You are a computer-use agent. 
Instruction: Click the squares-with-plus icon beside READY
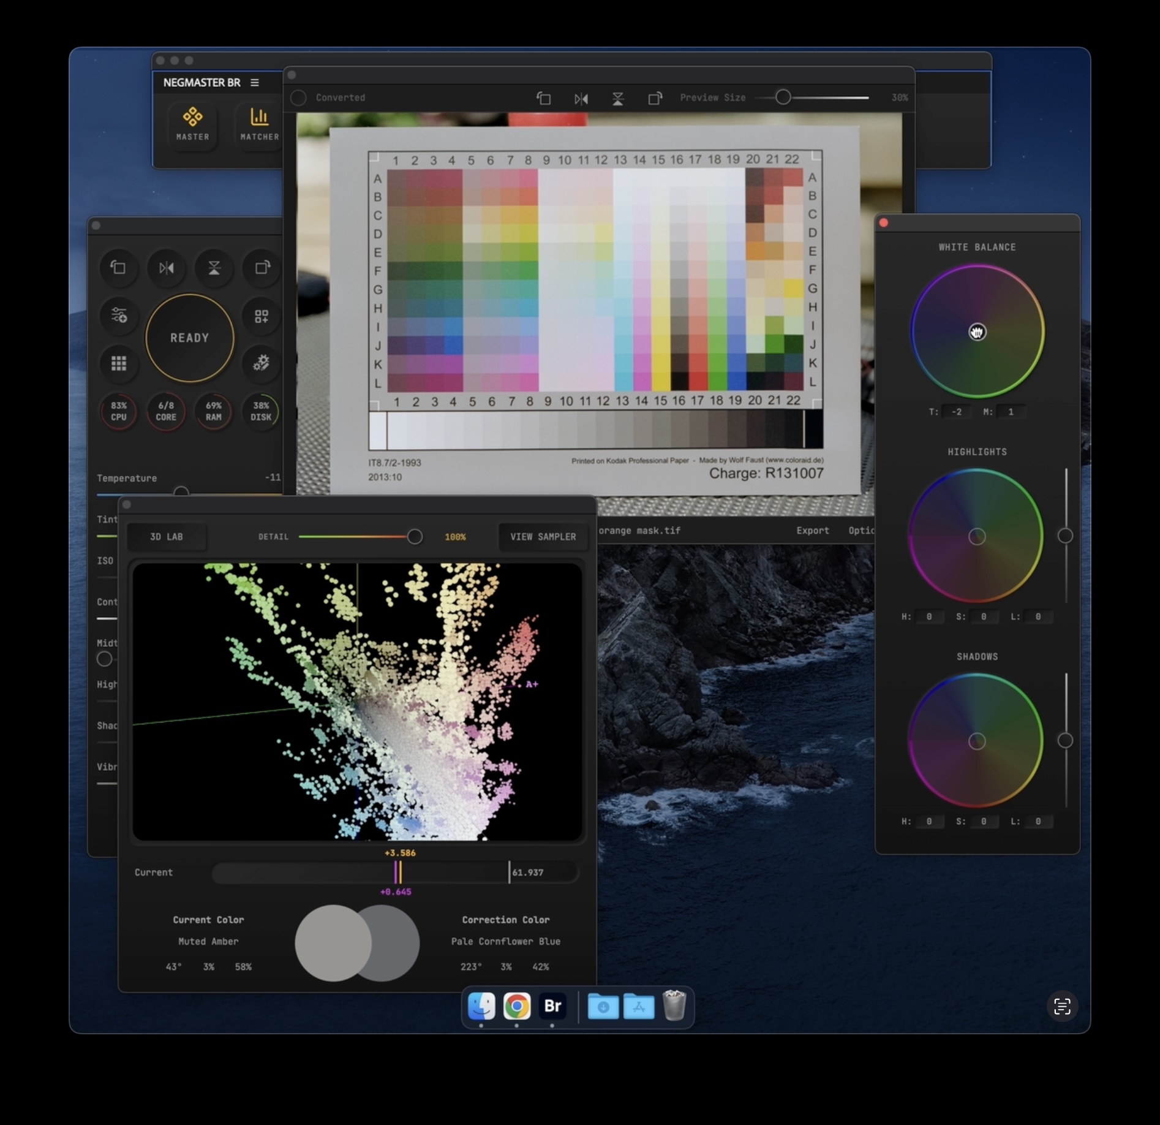click(262, 316)
